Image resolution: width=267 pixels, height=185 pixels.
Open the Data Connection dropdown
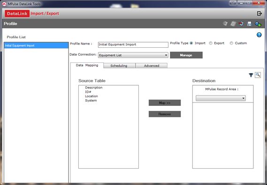click(x=133, y=55)
